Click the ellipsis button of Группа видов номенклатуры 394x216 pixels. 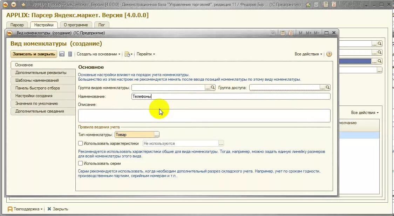click(207, 88)
